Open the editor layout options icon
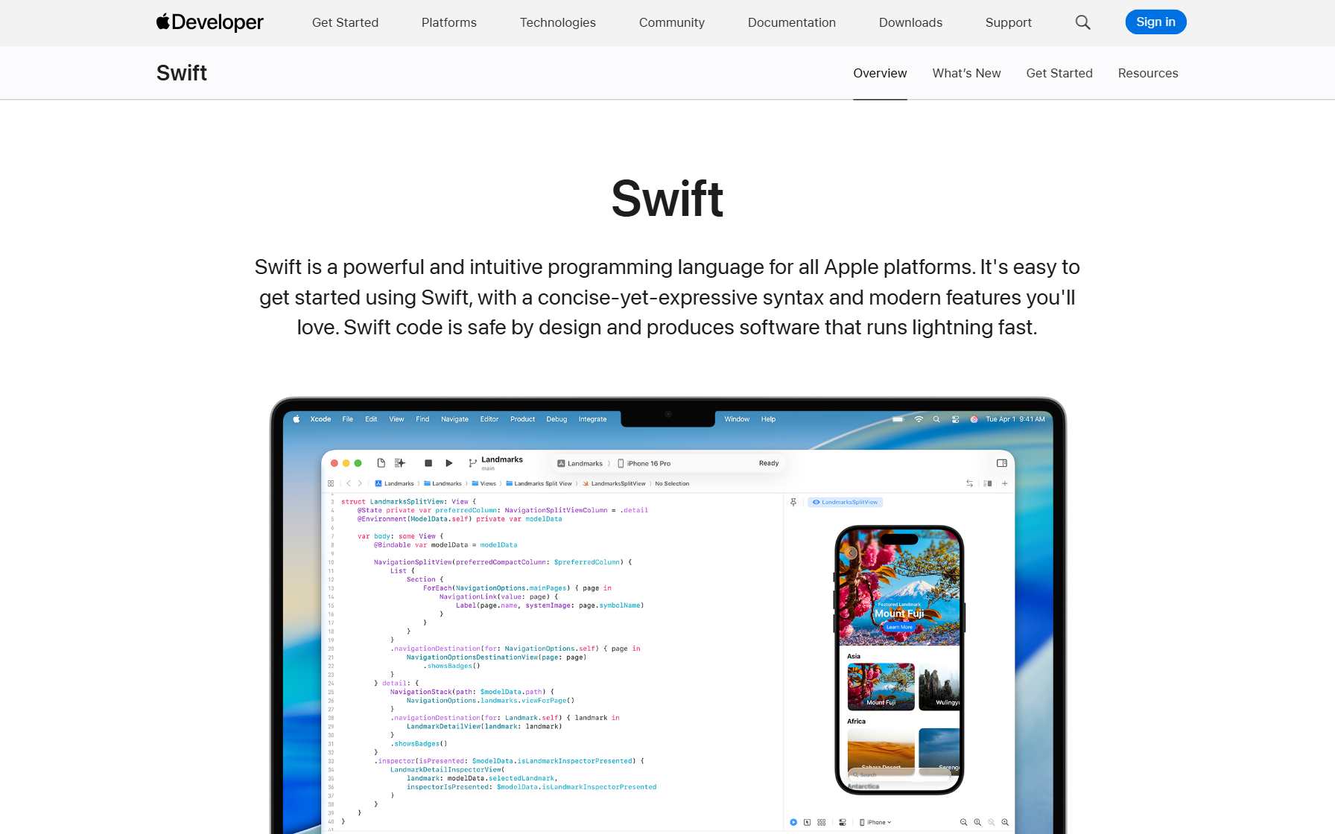The image size is (1335, 834). (x=987, y=483)
